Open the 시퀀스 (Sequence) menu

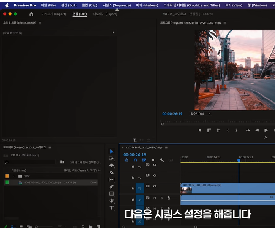coord(117,5)
